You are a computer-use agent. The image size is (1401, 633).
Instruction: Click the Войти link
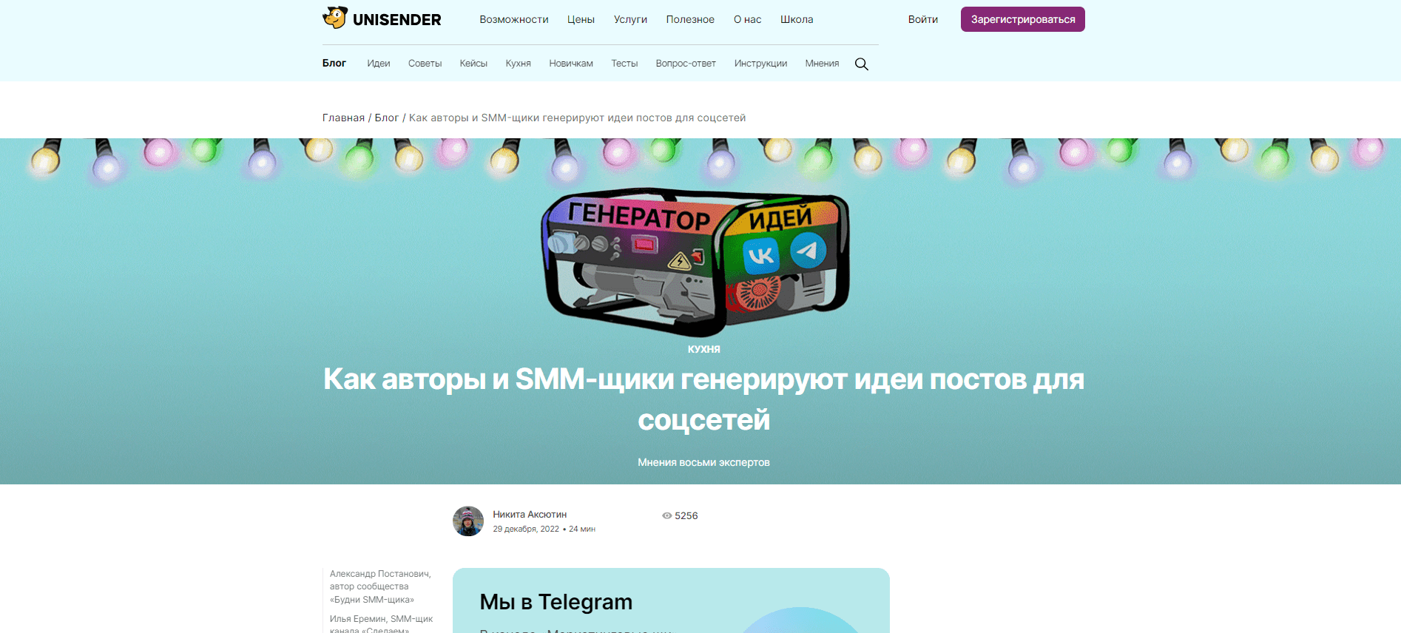[x=923, y=19]
